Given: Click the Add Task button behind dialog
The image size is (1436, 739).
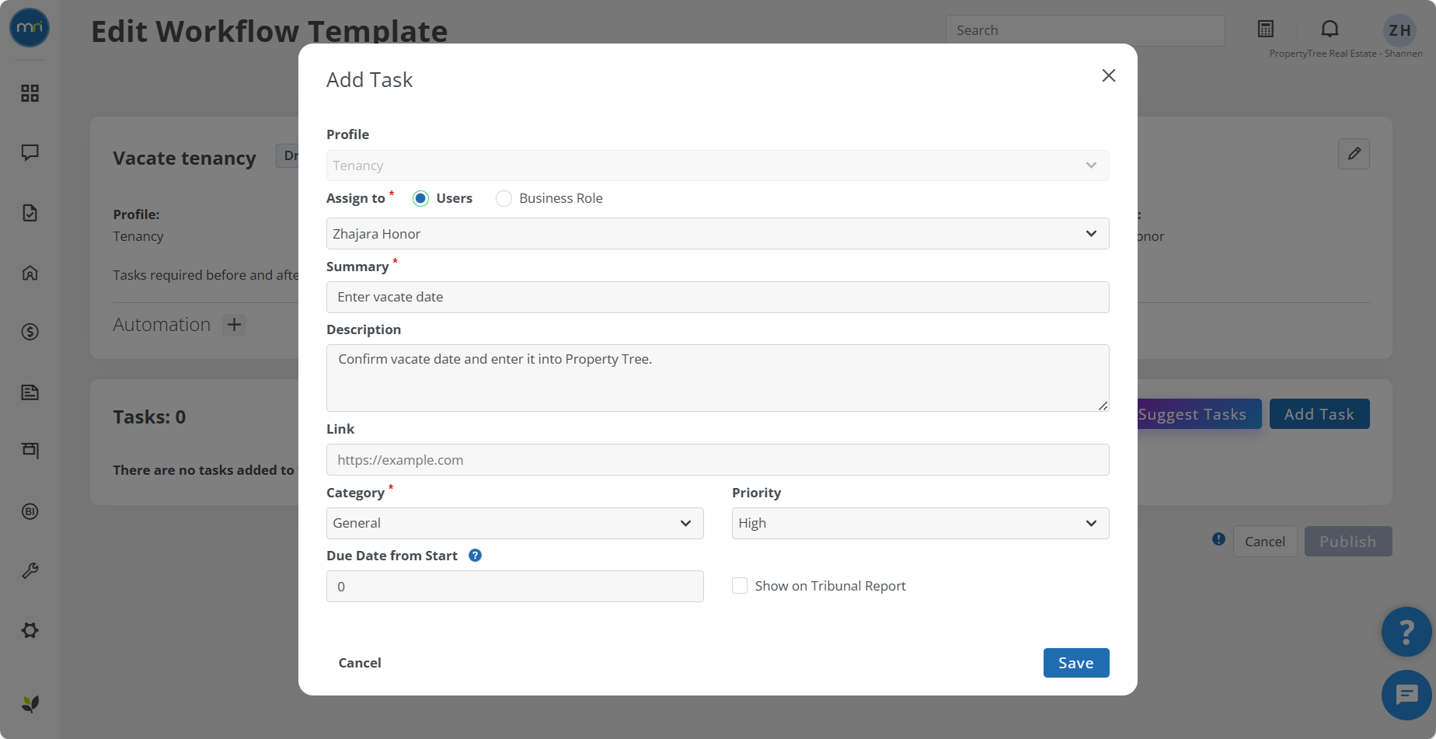Looking at the screenshot, I should coord(1319,414).
